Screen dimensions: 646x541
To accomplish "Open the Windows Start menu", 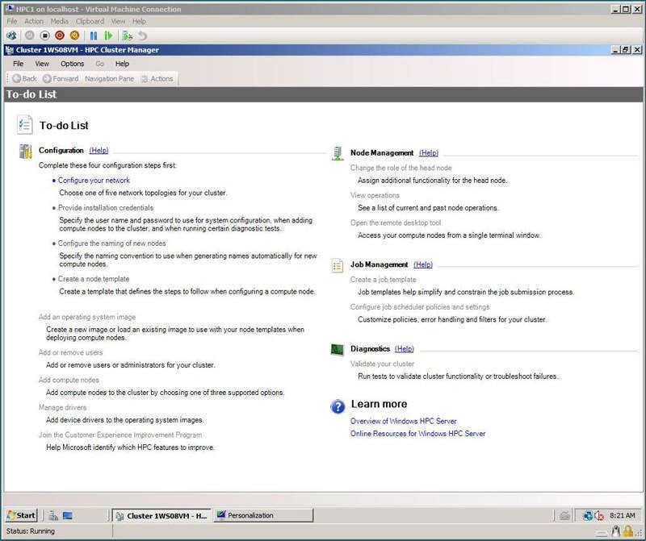I will [22, 515].
